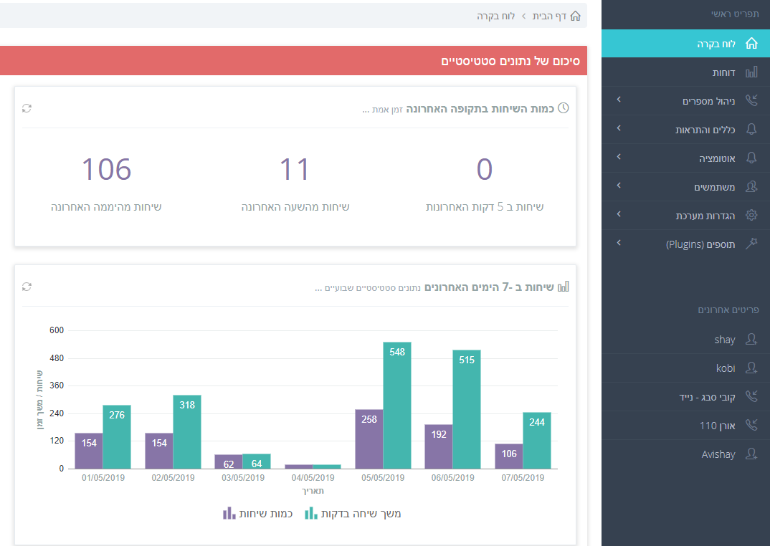Screen dimensions: 770x546
Task: Click the phone icon beside קובי סבג - נייד
Action: click(x=751, y=396)
